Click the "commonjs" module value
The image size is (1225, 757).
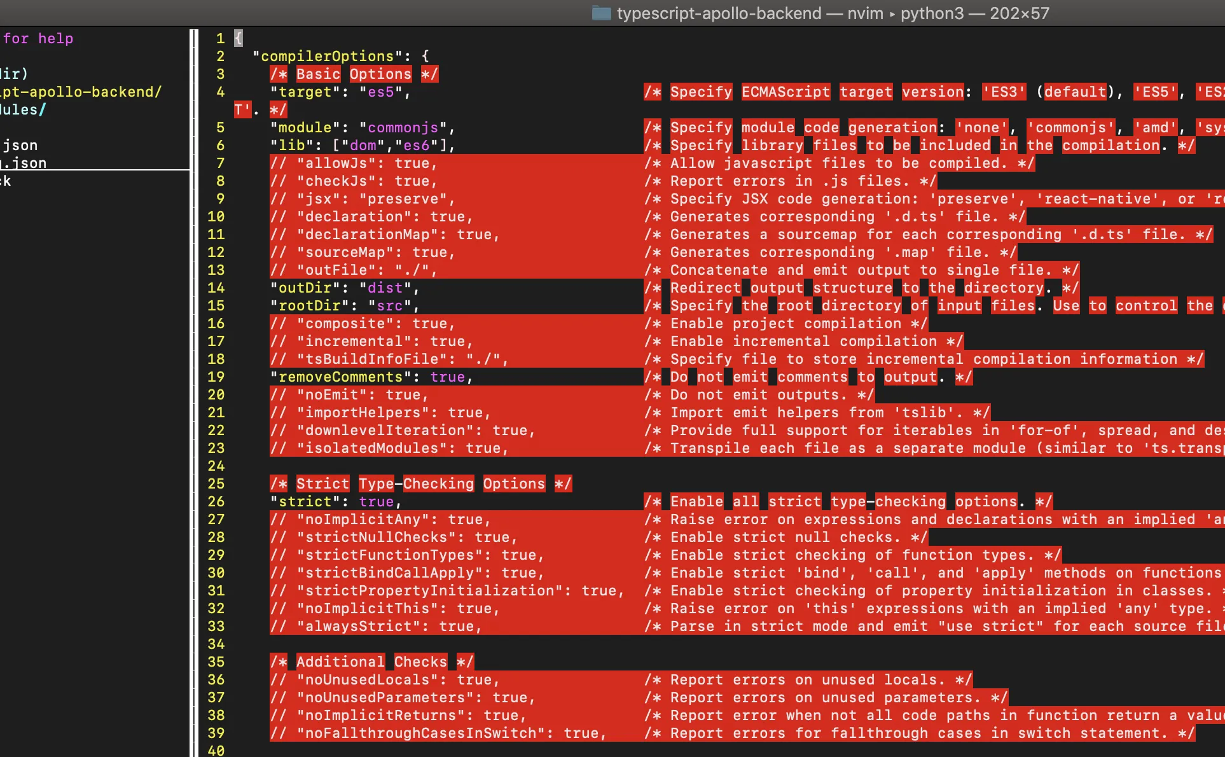(x=403, y=127)
